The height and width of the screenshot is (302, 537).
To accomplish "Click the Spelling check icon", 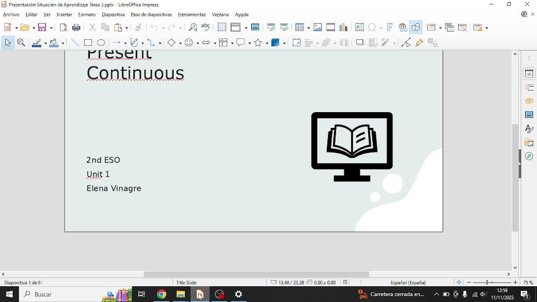I will (x=206, y=28).
